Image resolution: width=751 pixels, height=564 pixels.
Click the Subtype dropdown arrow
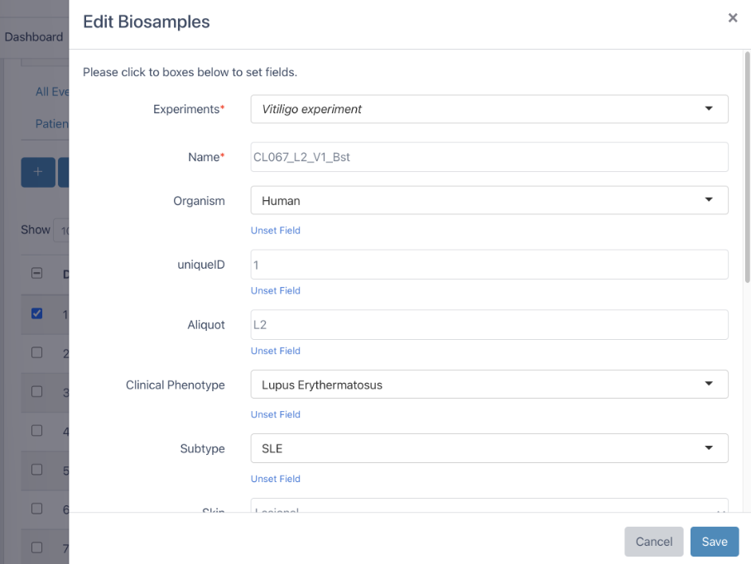tap(709, 447)
